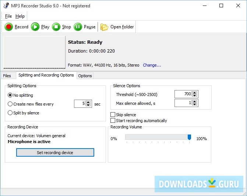This screenshot has width=247, height=196.
Task: Click the green Play icon
Action: click(x=35, y=27)
